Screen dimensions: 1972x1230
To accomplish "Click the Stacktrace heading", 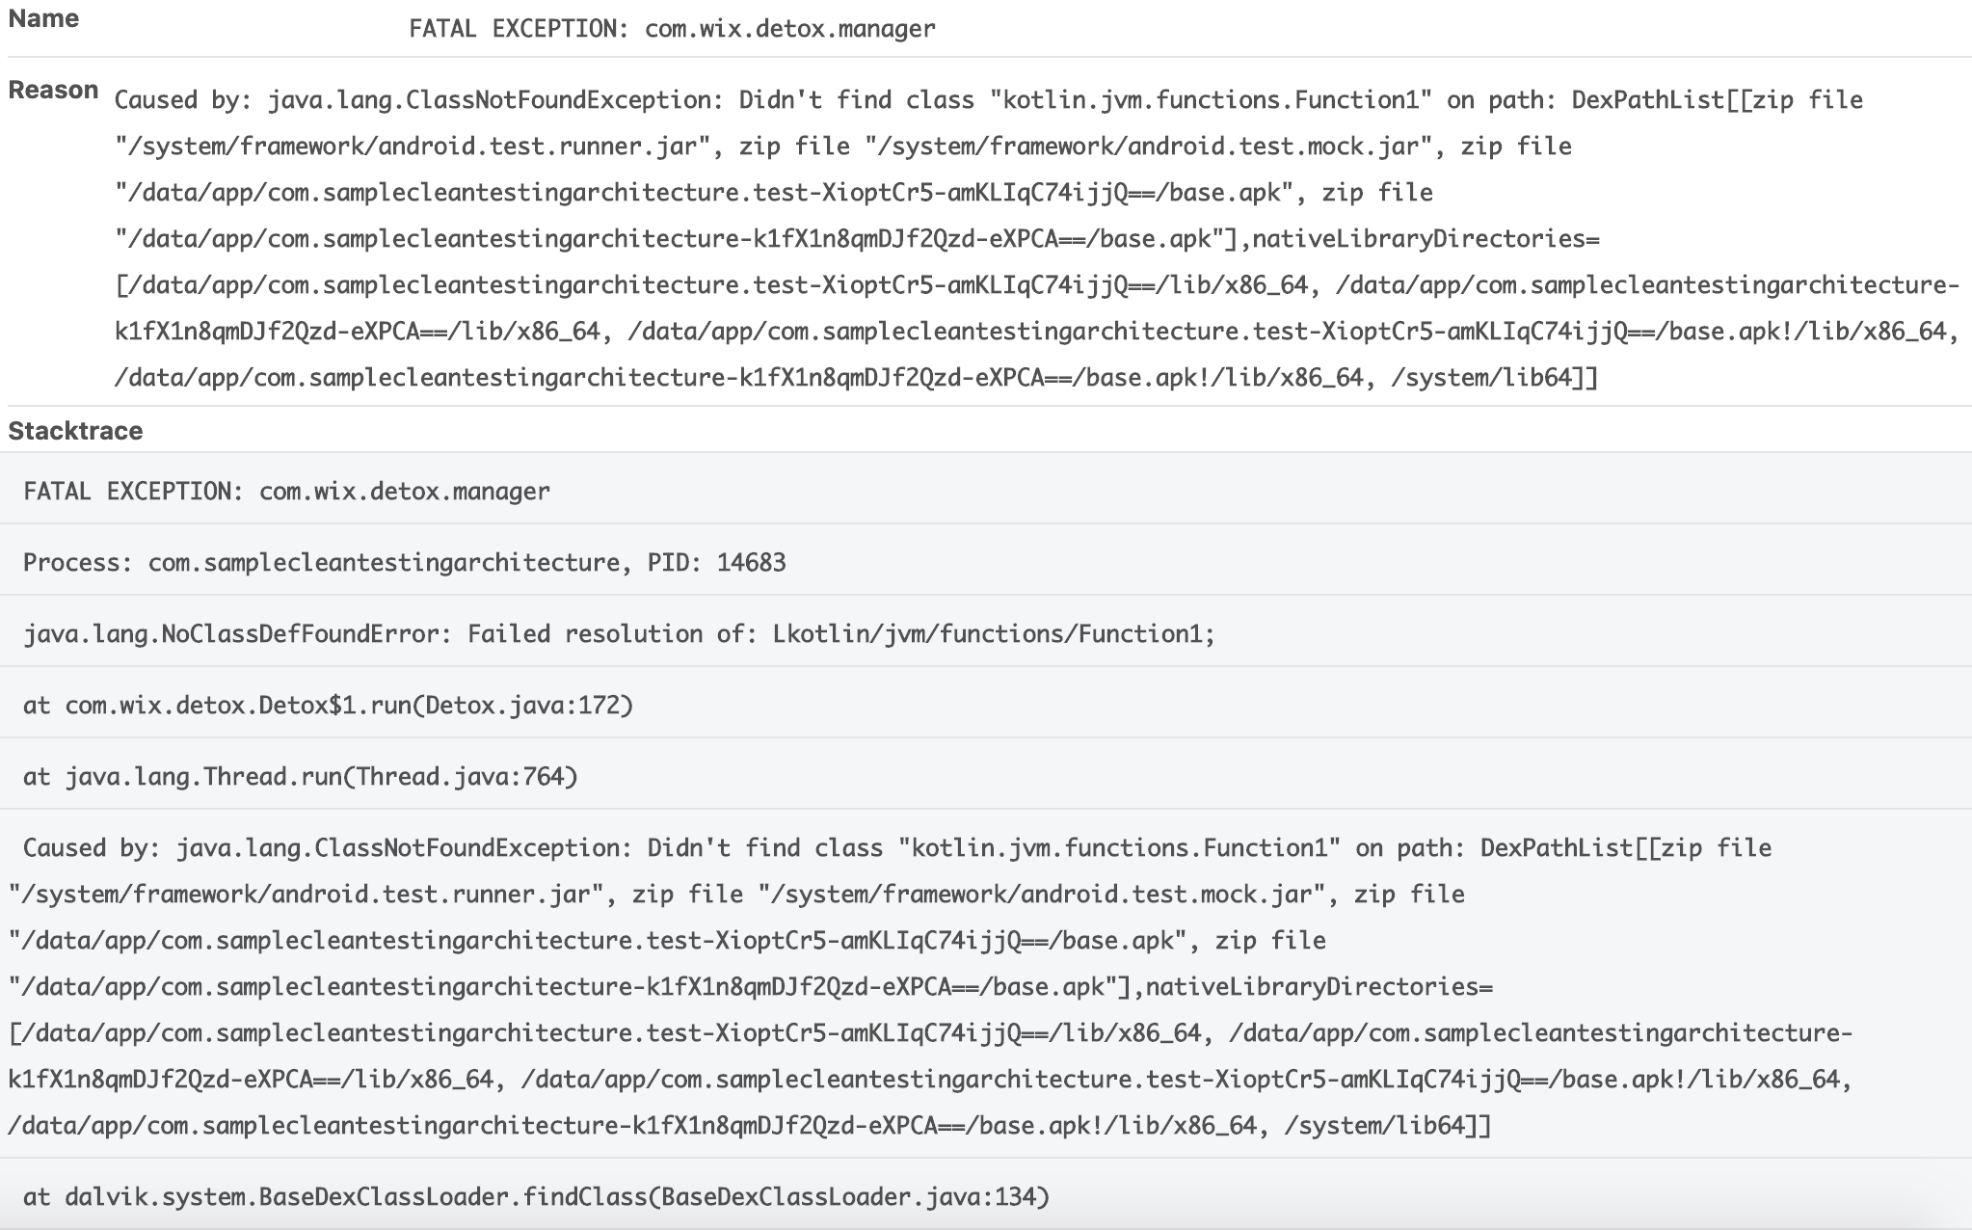I will 75,431.
